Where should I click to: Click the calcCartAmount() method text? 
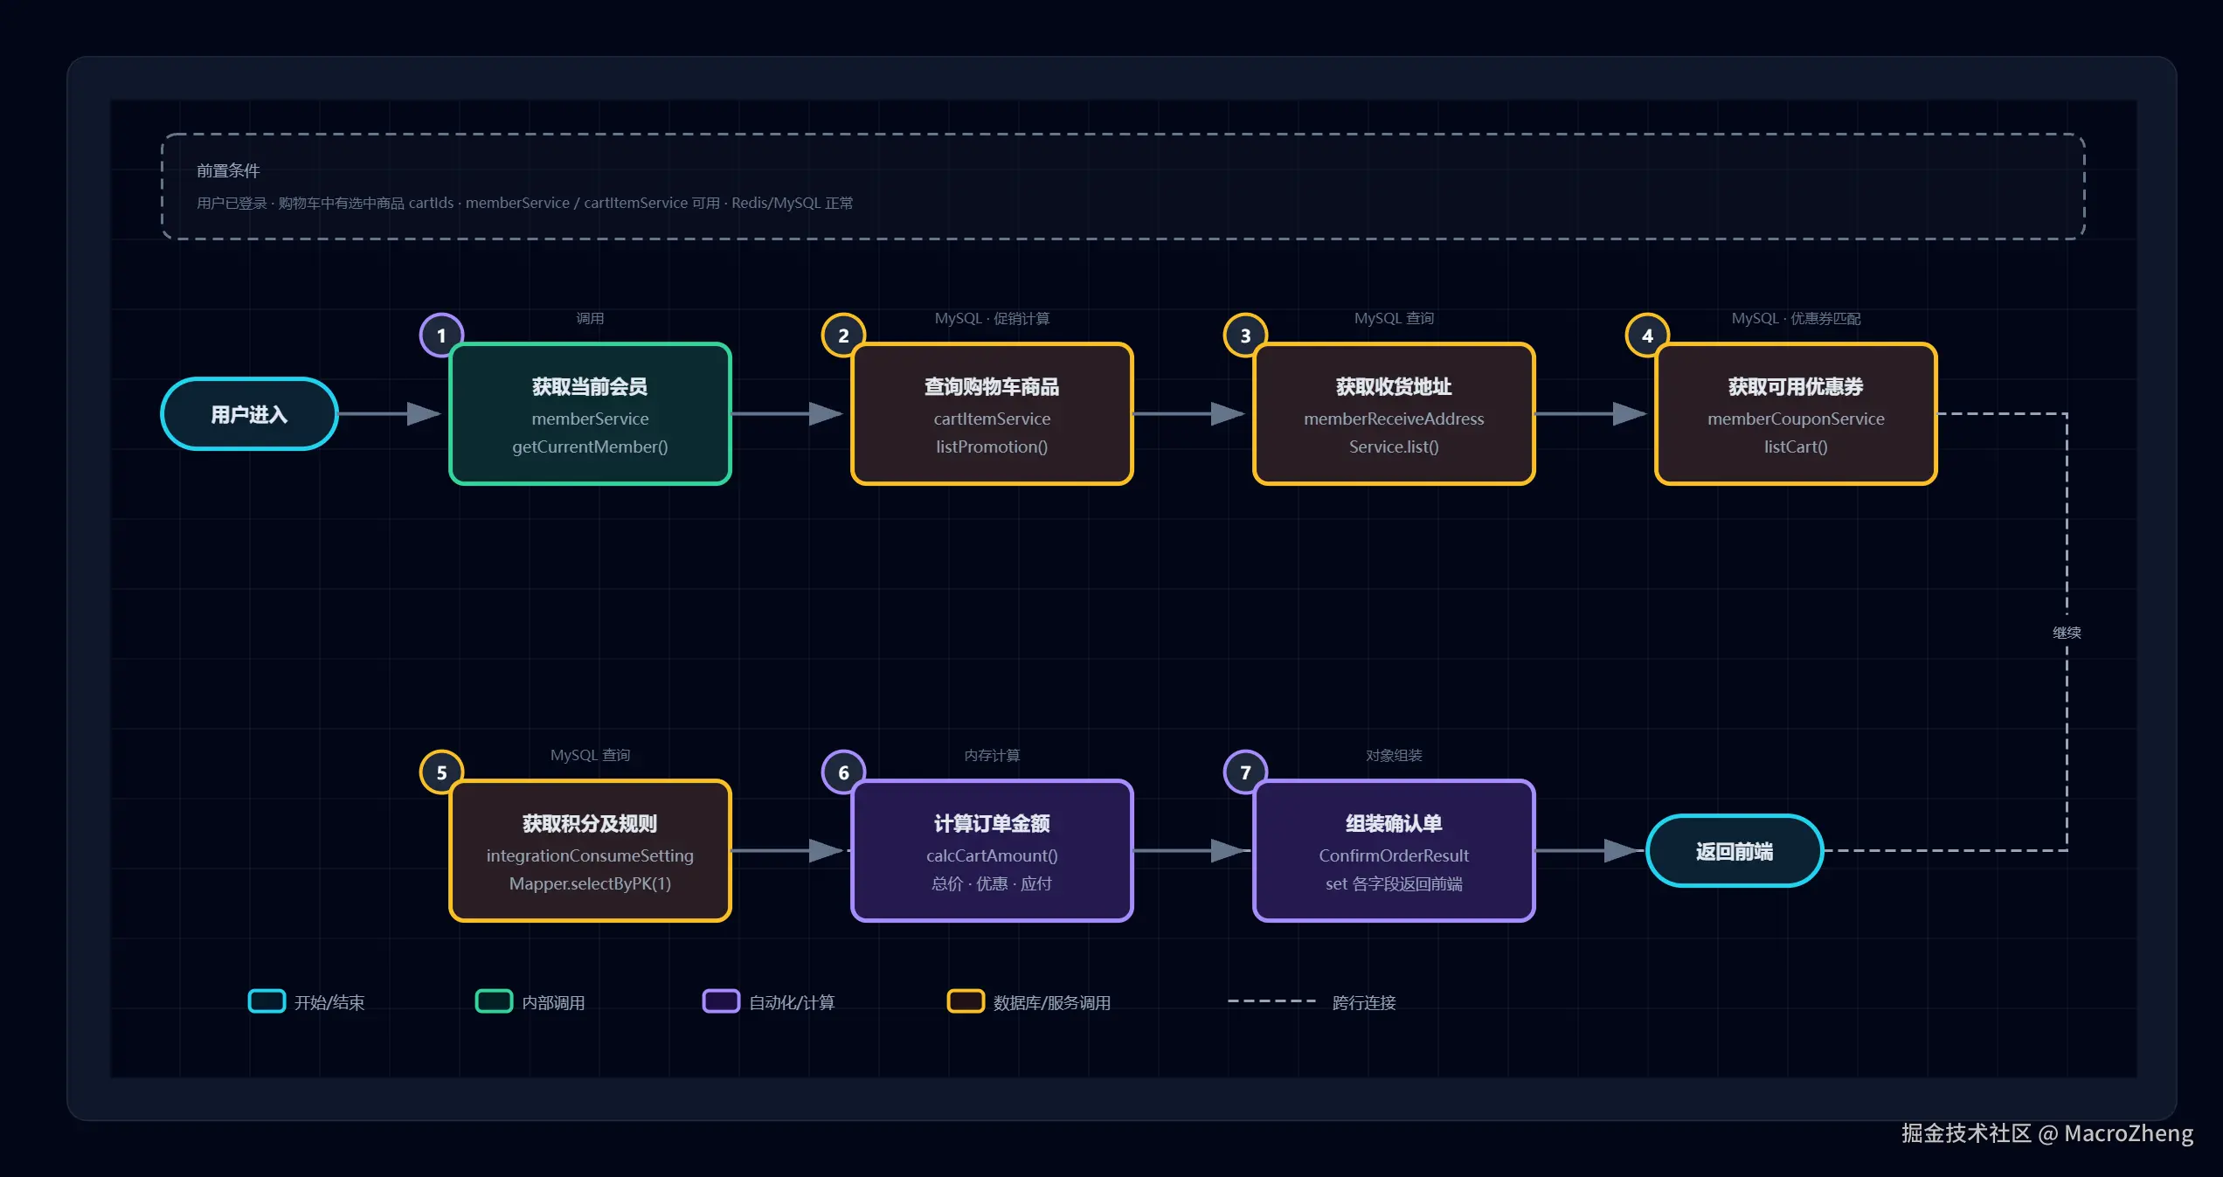(992, 855)
